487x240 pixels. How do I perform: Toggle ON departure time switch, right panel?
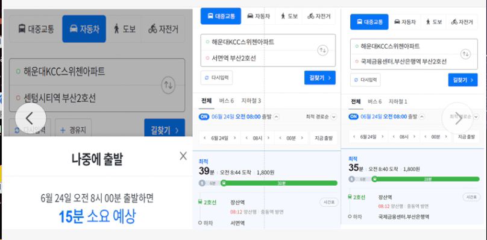pos(353,116)
